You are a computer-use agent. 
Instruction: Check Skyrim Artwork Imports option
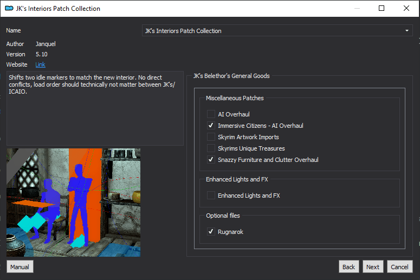(211, 137)
